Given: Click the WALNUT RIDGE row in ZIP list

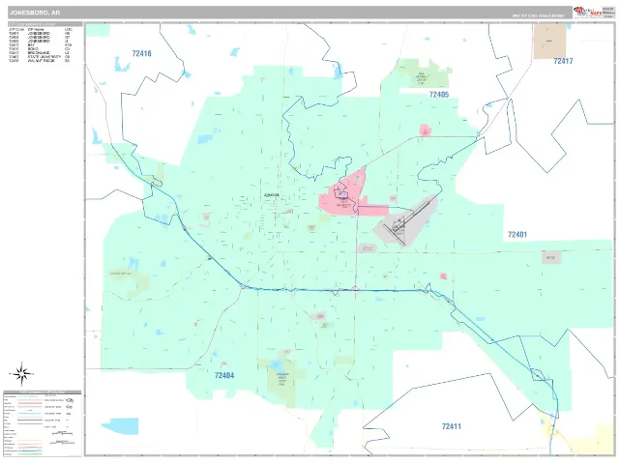Looking at the screenshot, I should (x=40, y=61).
